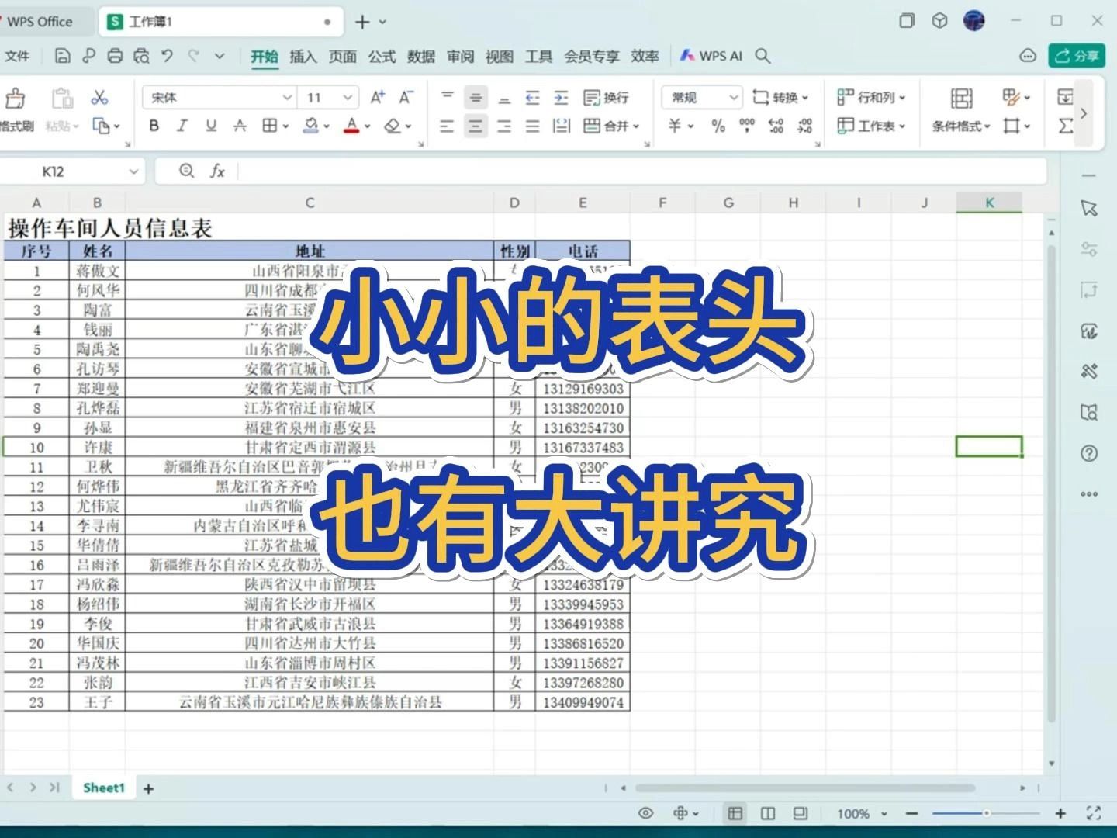Screen dimensions: 1117x838
Task: Click the selection arrow tool in sidebar
Action: pos(1089,208)
